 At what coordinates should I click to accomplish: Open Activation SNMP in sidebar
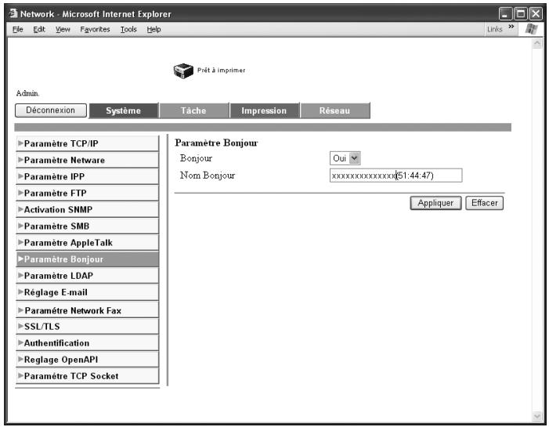click(87, 209)
